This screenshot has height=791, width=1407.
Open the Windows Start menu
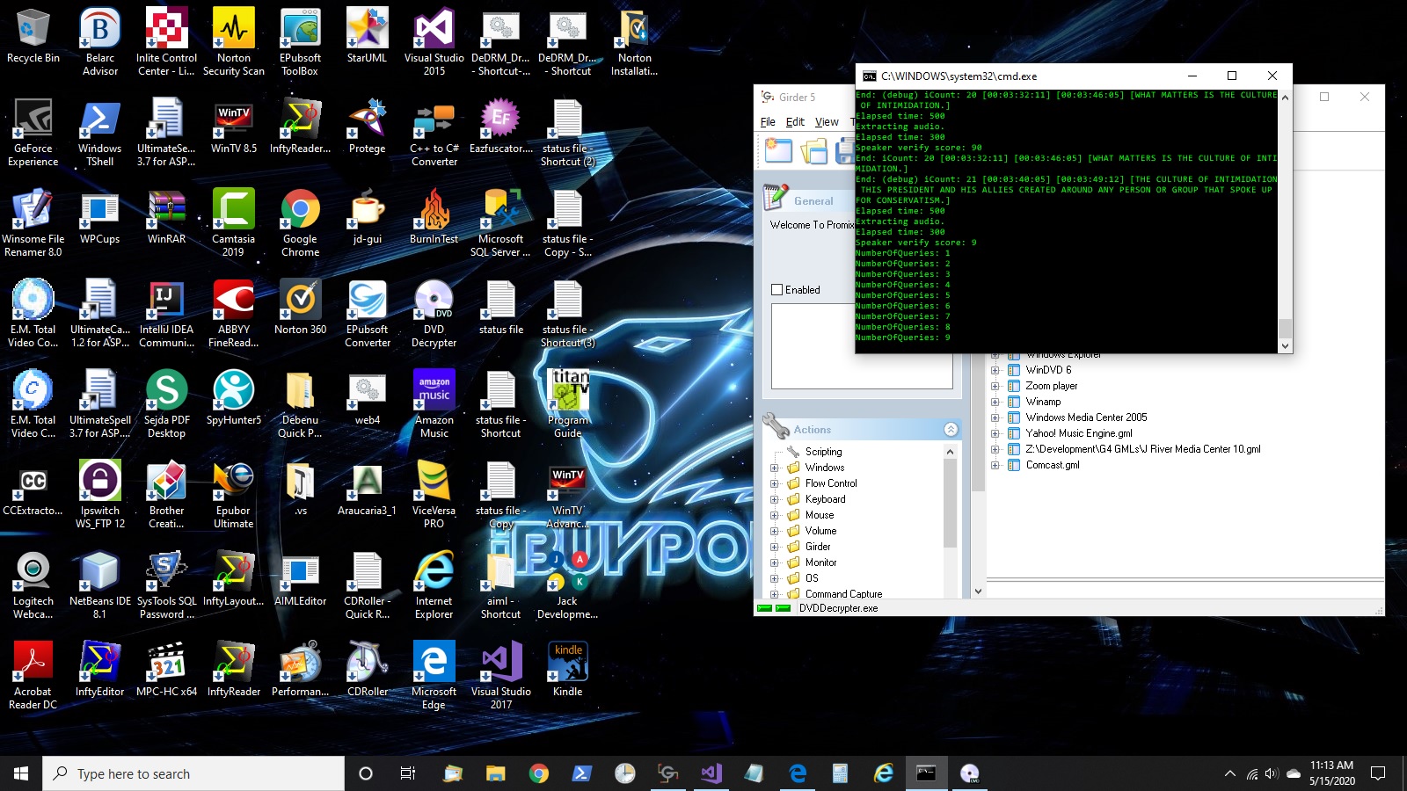pos(21,773)
